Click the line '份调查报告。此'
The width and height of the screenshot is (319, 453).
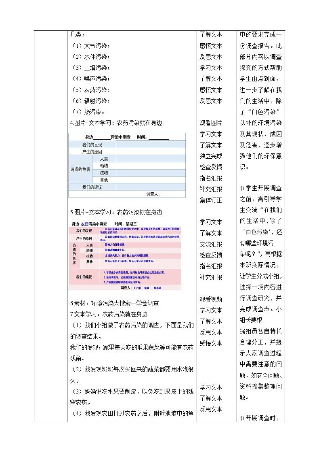261,46
